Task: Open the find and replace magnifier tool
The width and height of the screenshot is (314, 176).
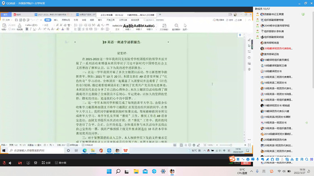Action: (x=176, y=27)
